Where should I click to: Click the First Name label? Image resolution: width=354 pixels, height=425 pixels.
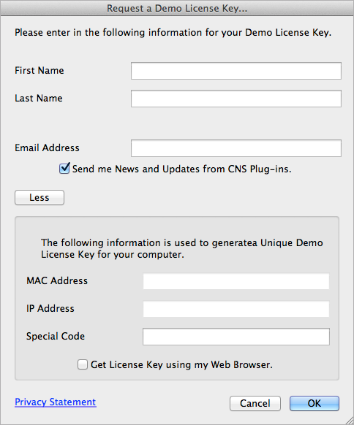(39, 71)
